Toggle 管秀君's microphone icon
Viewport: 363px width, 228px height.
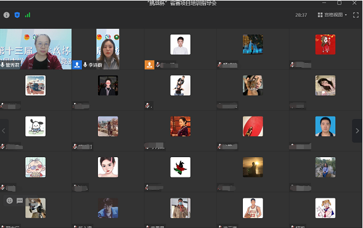pos(2,65)
